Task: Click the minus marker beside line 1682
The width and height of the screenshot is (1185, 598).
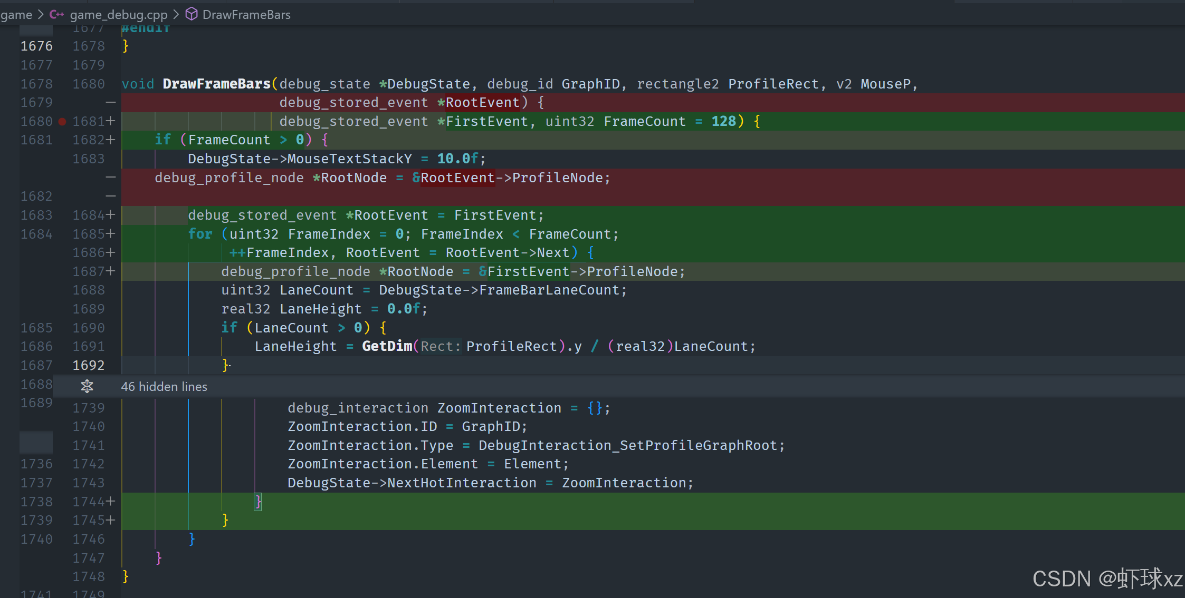Action: 110,196
